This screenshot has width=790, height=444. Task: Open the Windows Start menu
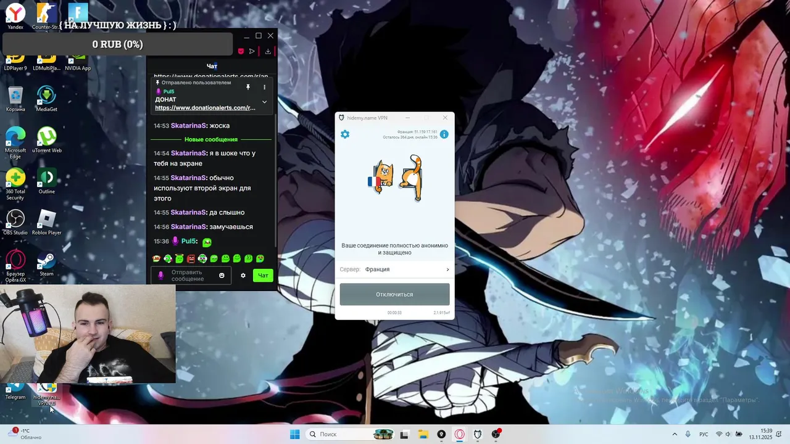[295, 434]
